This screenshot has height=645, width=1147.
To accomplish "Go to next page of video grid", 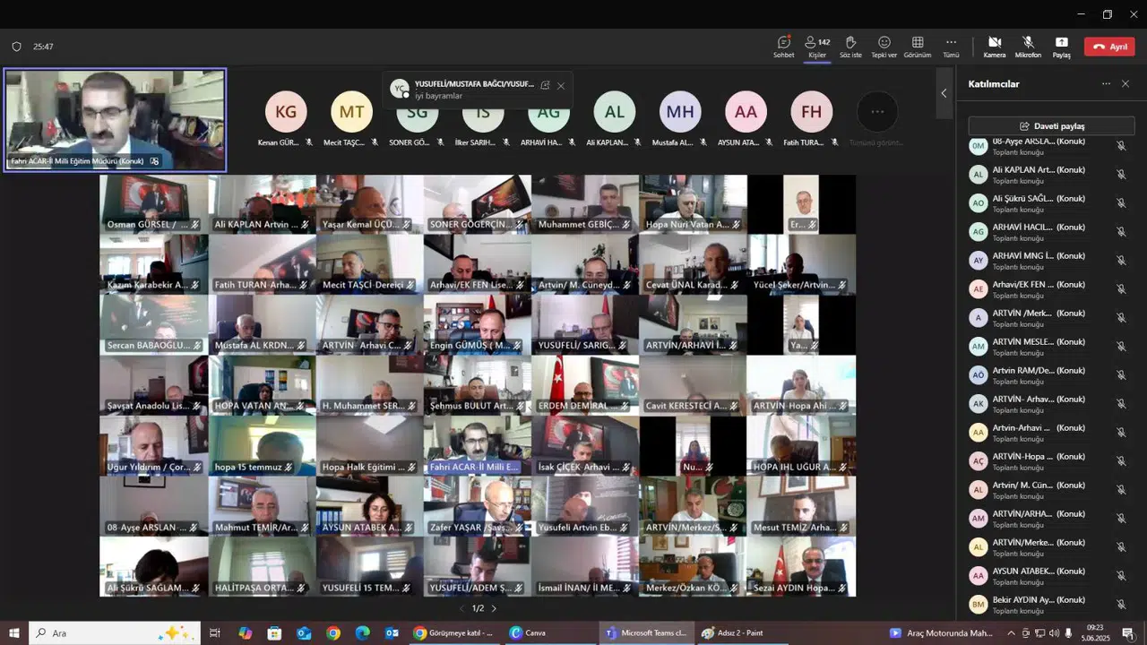I will click(x=494, y=608).
